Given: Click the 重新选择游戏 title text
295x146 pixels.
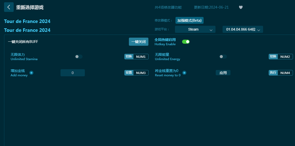Looking at the screenshot, I should pyautogui.click(x=30, y=7).
